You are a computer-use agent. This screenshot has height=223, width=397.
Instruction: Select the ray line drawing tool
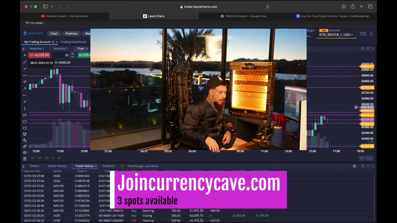[x=25, y=69]
